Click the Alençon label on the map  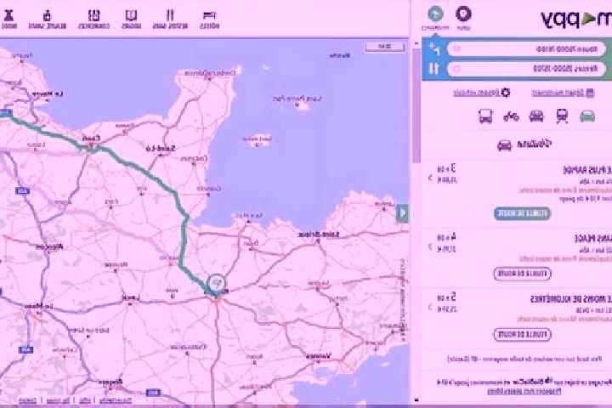coord(48,246)
